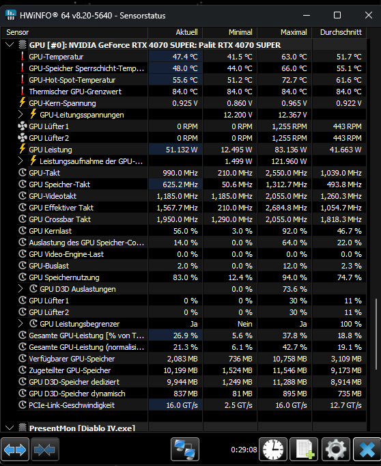Collapse the PresentMon [Diablo IV.exe] section
Screen dimensions: 381x466
10,428
